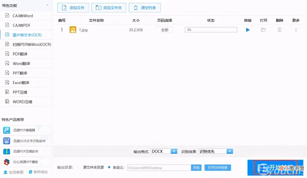The image size is (307, 178).
Task: Collapse the 特色功能 section chevron
Action: pos(47,5)
